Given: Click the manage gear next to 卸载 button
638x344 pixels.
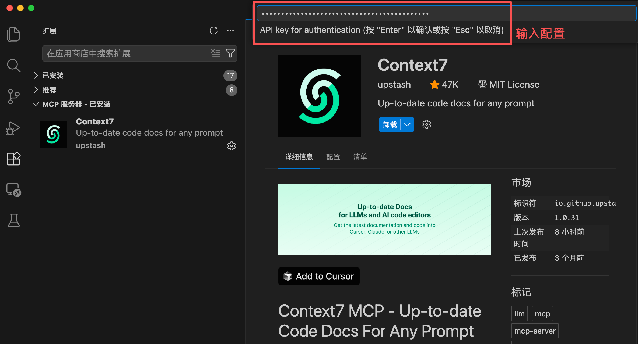Looking at the screenshot, I should tap(427, 124).
